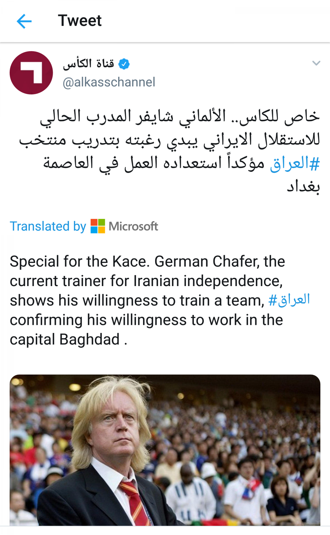
Task: Click 'current trainer for Iranian independence' line
Action: point(146,281)
